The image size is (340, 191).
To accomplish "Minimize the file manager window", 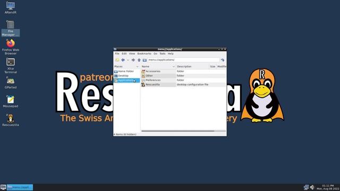I will pos(219,49).
